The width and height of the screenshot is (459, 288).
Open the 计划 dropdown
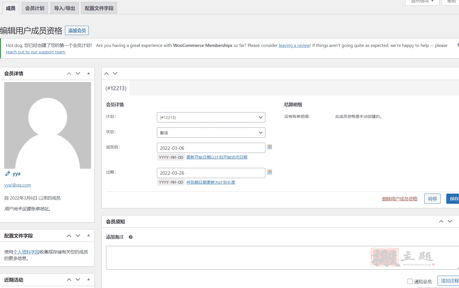click(211, 117)
